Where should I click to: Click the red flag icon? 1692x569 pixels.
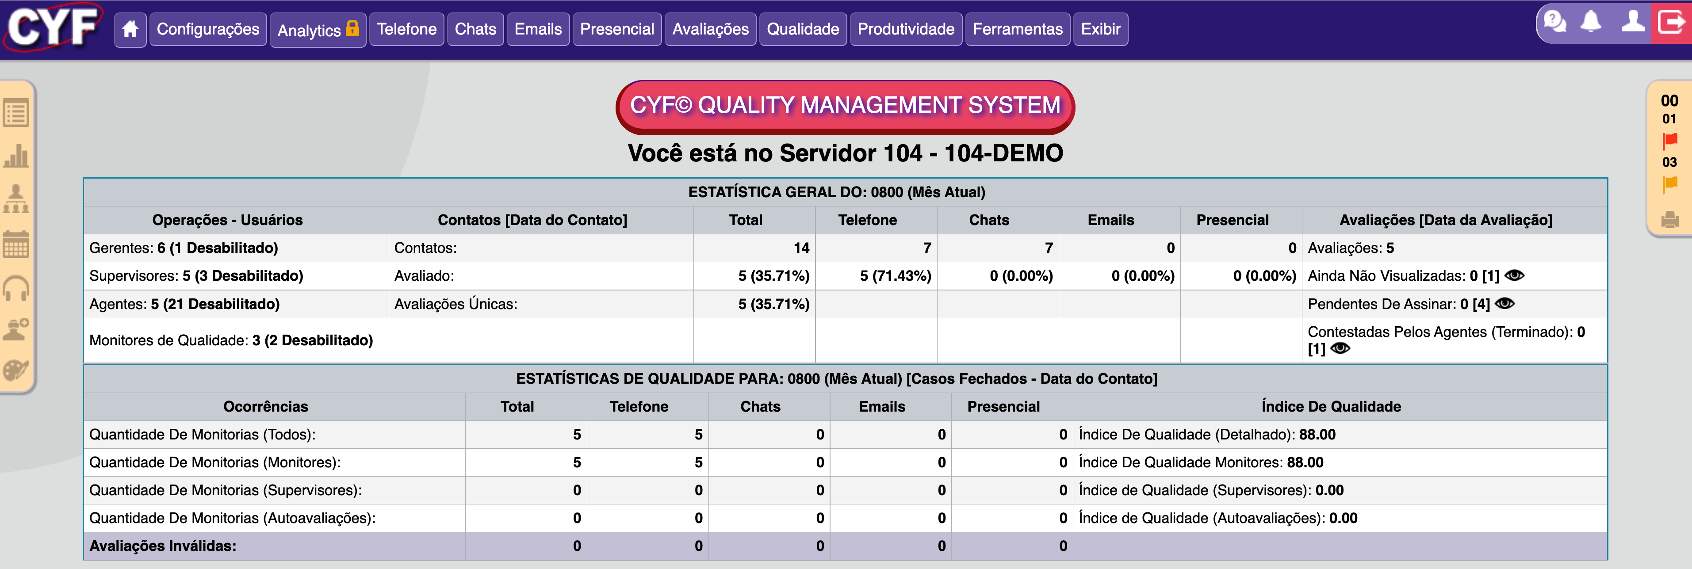[1669, 141]
